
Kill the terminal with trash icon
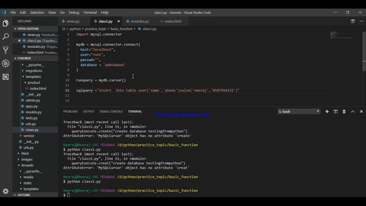pos(344,112)
